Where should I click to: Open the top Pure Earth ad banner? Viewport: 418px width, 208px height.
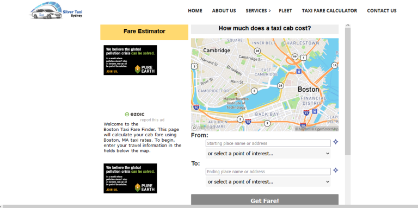(131, 60)
